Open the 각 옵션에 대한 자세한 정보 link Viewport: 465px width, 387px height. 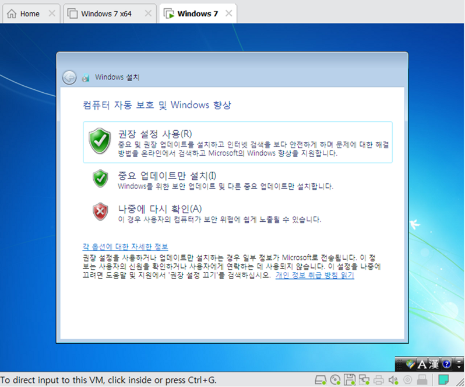[125, 246]
